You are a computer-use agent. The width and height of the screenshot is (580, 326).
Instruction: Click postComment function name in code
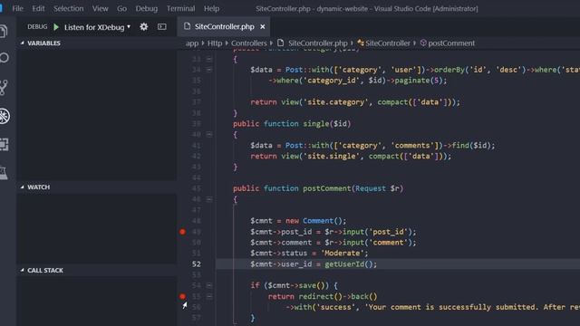pyautogui.click(x=326, y=188)
